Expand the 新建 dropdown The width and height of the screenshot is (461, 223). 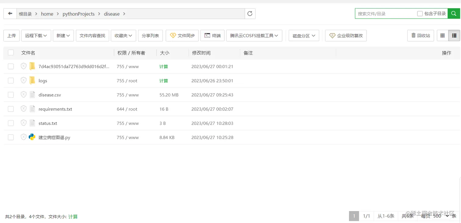[63, 36]
